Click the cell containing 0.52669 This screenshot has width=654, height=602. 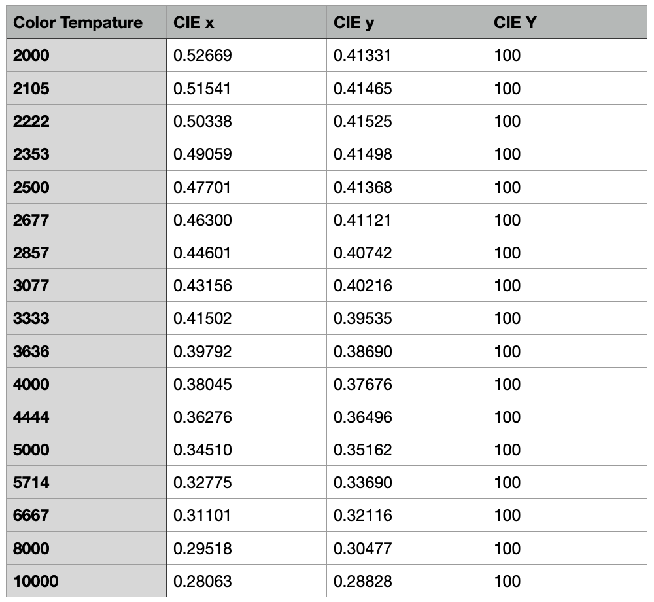click(203, 56)
